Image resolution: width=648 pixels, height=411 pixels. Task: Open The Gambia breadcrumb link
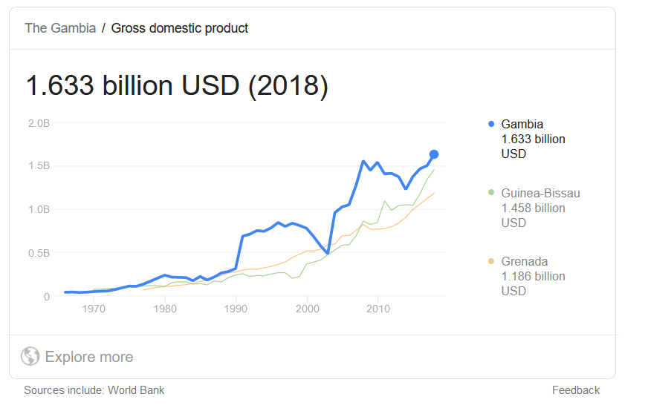[x=60, y=28]
